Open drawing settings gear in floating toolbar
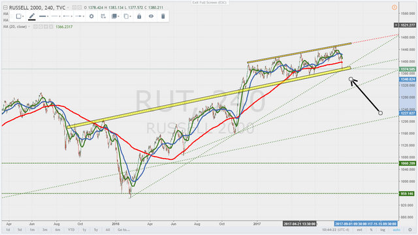The height and width of the screenshot is (235, 418). [91, 16]
